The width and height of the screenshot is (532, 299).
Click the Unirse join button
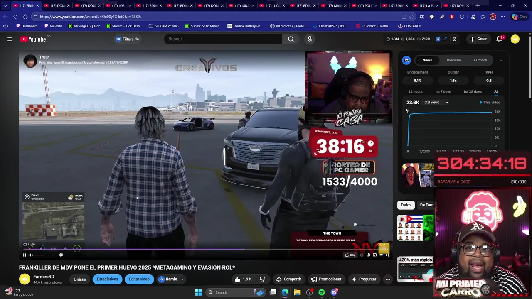tap(79, 279)
